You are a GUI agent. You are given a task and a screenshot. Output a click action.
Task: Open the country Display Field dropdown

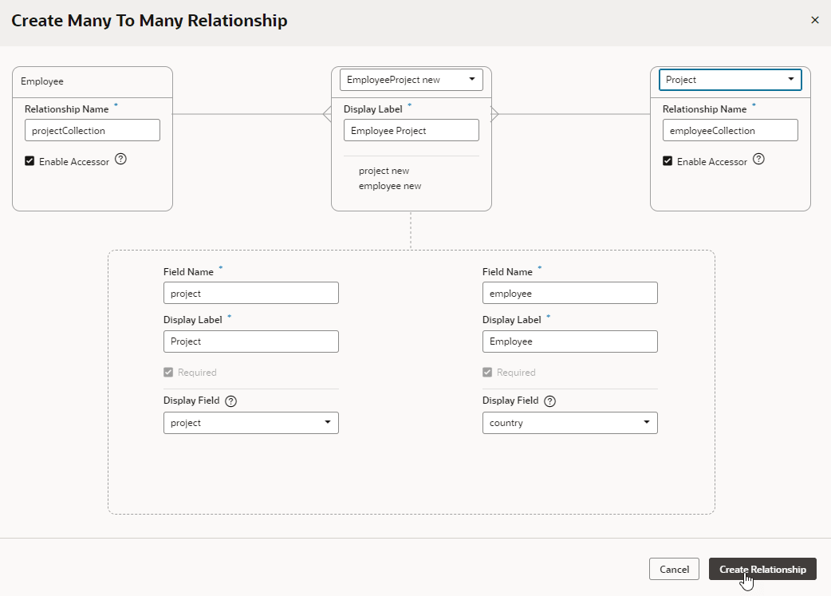click(569, 423)
